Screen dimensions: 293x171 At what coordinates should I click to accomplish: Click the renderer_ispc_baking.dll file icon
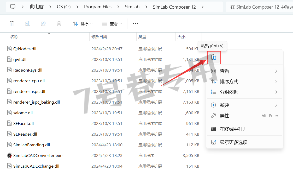pos(9,102)
